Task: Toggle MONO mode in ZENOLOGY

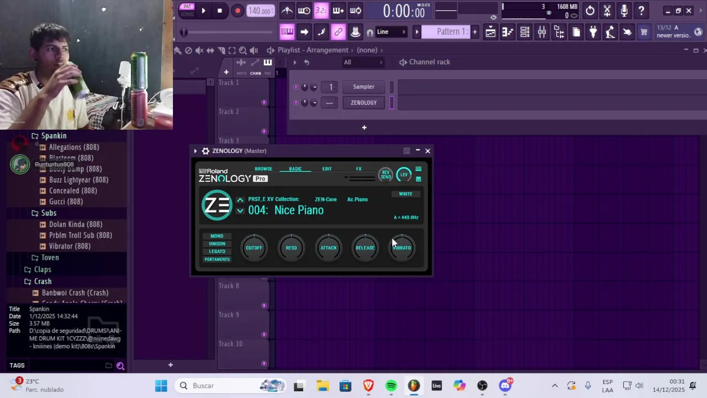Action: [x=217, y=236]
